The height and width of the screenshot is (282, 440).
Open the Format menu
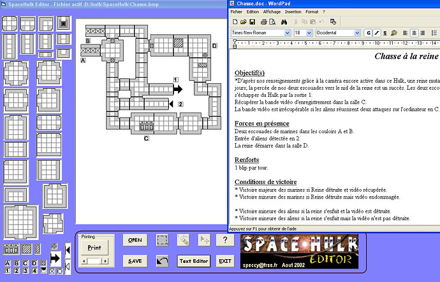pos(312,11)
